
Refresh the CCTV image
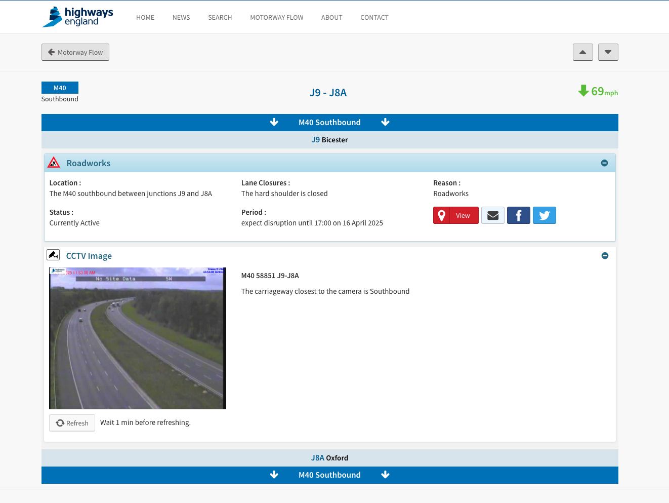coord(72,423)
